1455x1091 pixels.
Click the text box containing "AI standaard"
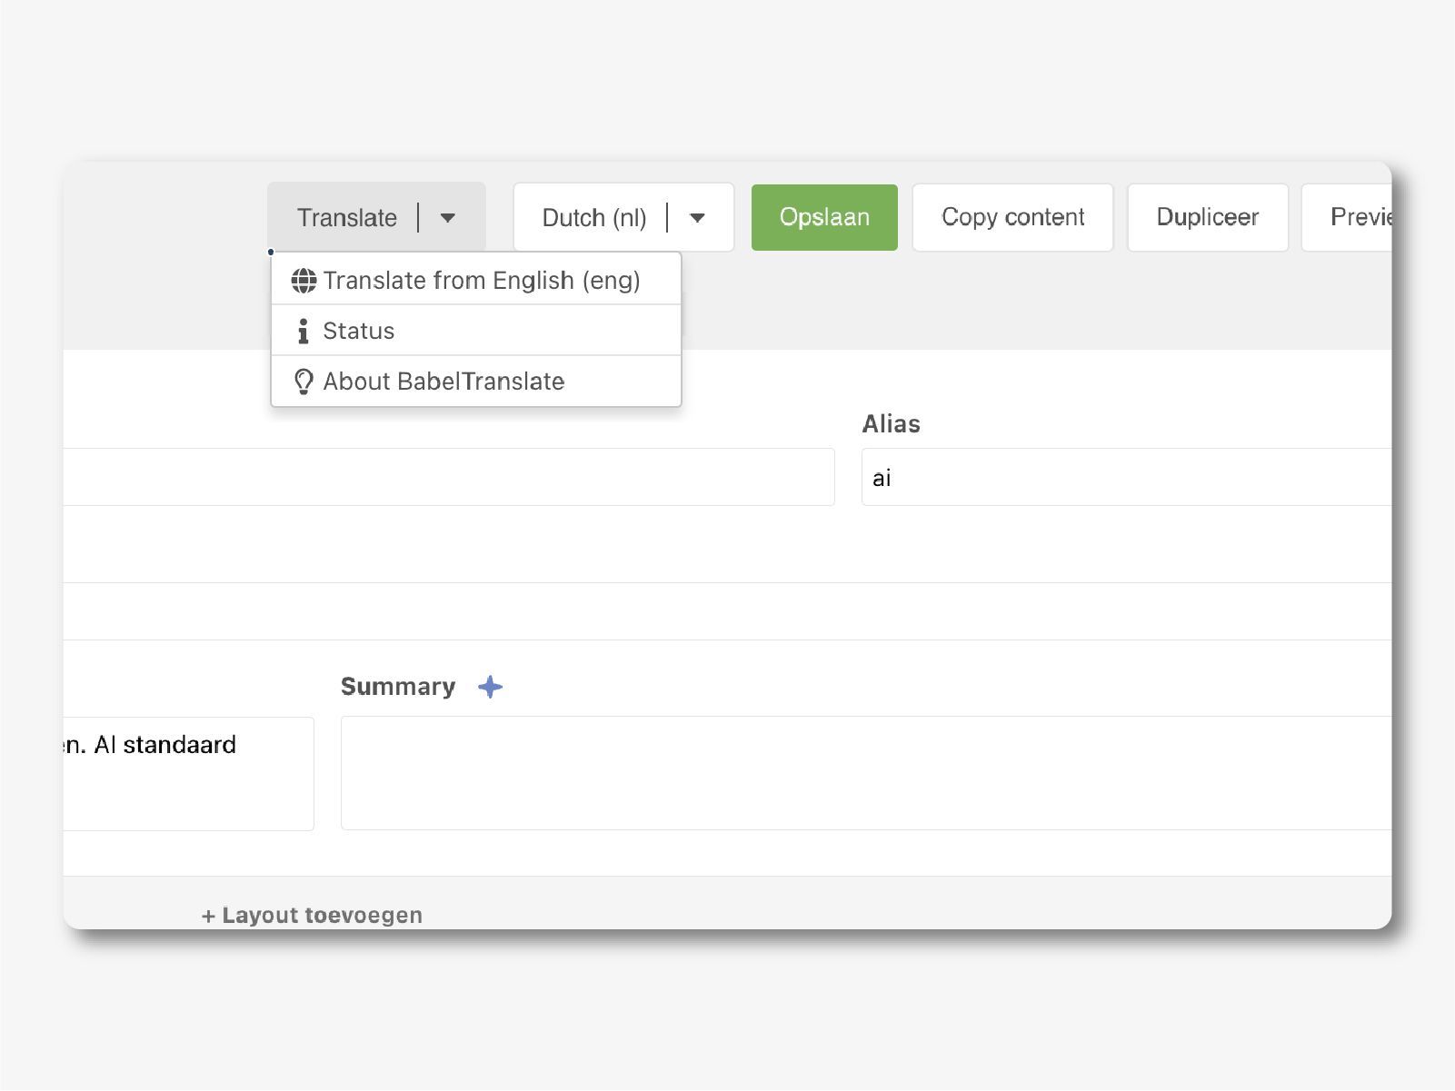[187, 773]
